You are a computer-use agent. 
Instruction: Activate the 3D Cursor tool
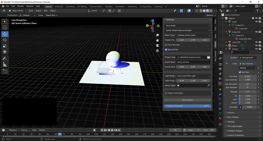5,27
